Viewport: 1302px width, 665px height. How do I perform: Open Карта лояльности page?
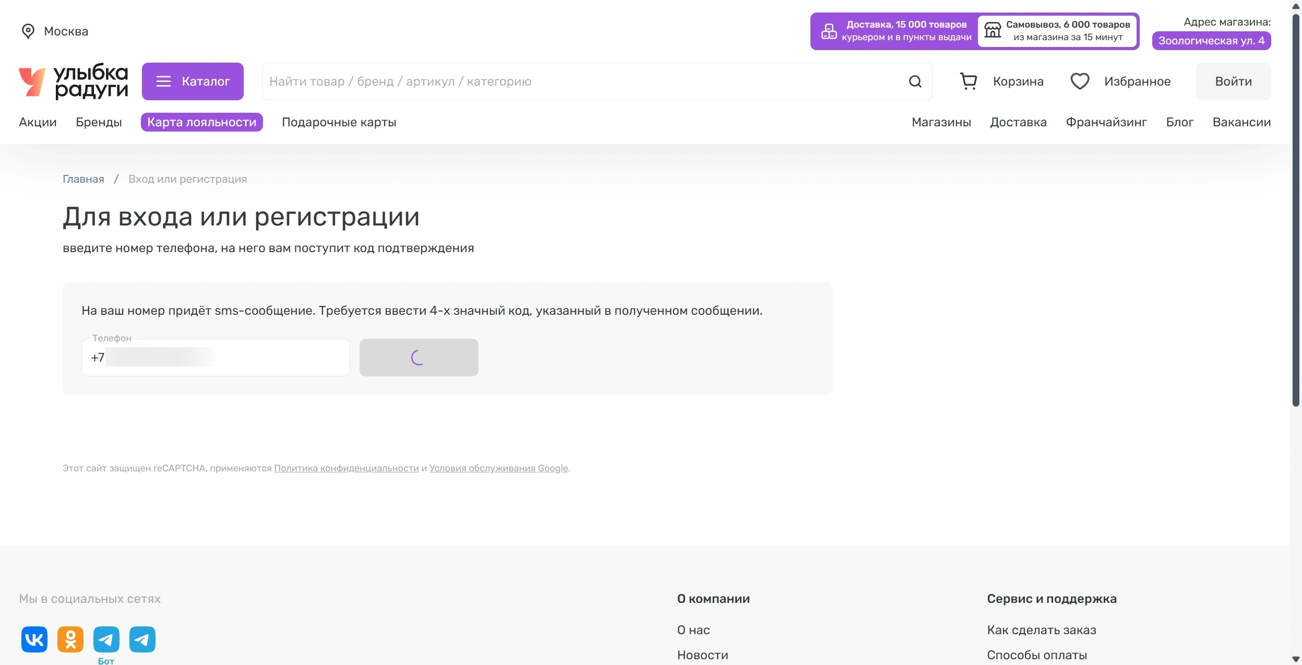(x=202, y=122)
